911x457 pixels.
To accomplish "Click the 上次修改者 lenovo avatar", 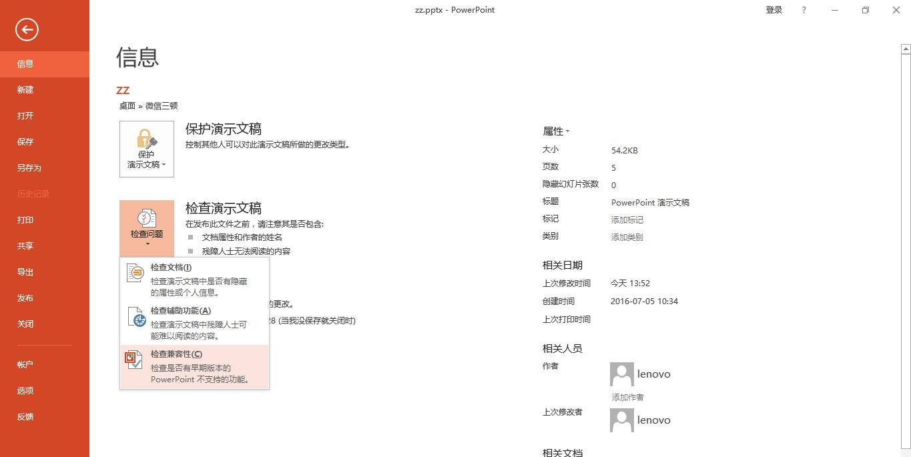I will [x=621, y=420].
